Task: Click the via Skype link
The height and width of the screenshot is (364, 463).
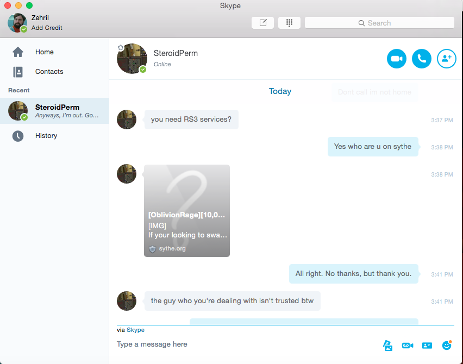Action: [x=135, y=330]
